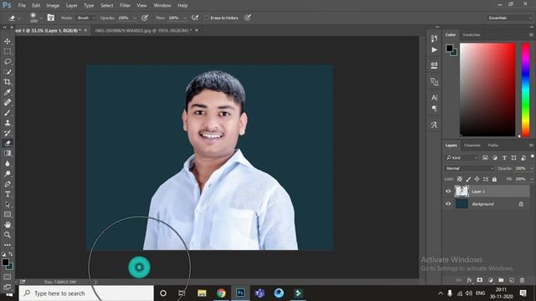Create a new layer from Layers panel

[512, 280]
